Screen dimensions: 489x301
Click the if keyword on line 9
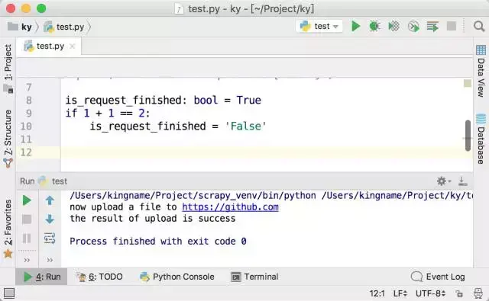click(71, 114)
